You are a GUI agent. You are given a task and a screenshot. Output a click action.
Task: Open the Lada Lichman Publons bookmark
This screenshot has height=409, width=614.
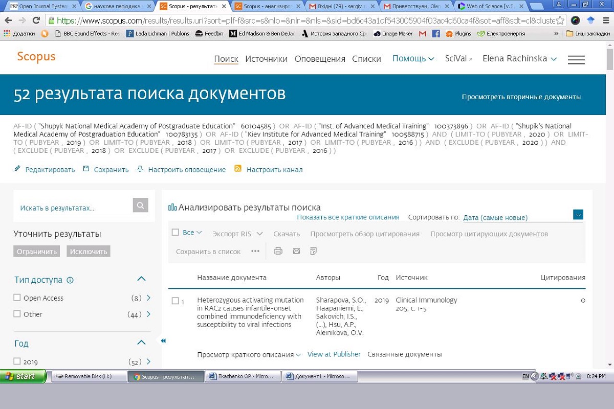tap(158, 34)
